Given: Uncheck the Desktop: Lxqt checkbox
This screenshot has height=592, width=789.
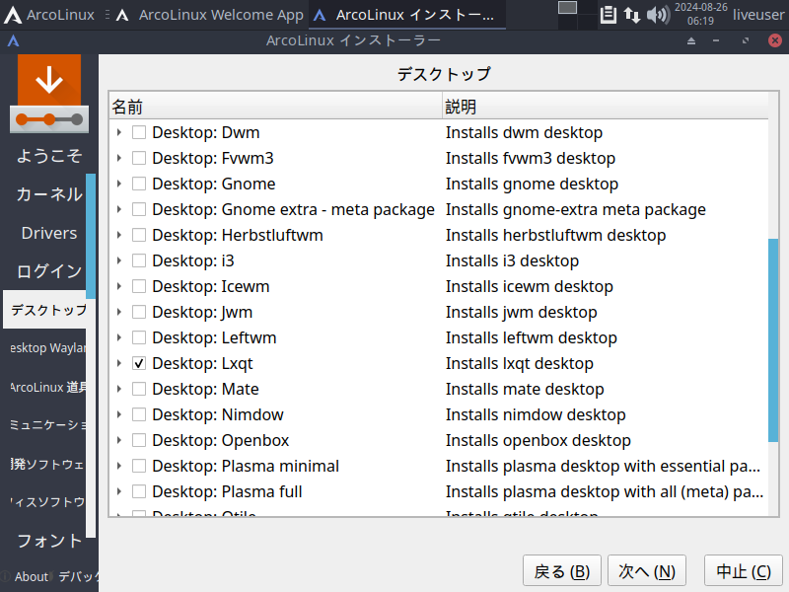Looking at the screenshot, I should 139,363.
